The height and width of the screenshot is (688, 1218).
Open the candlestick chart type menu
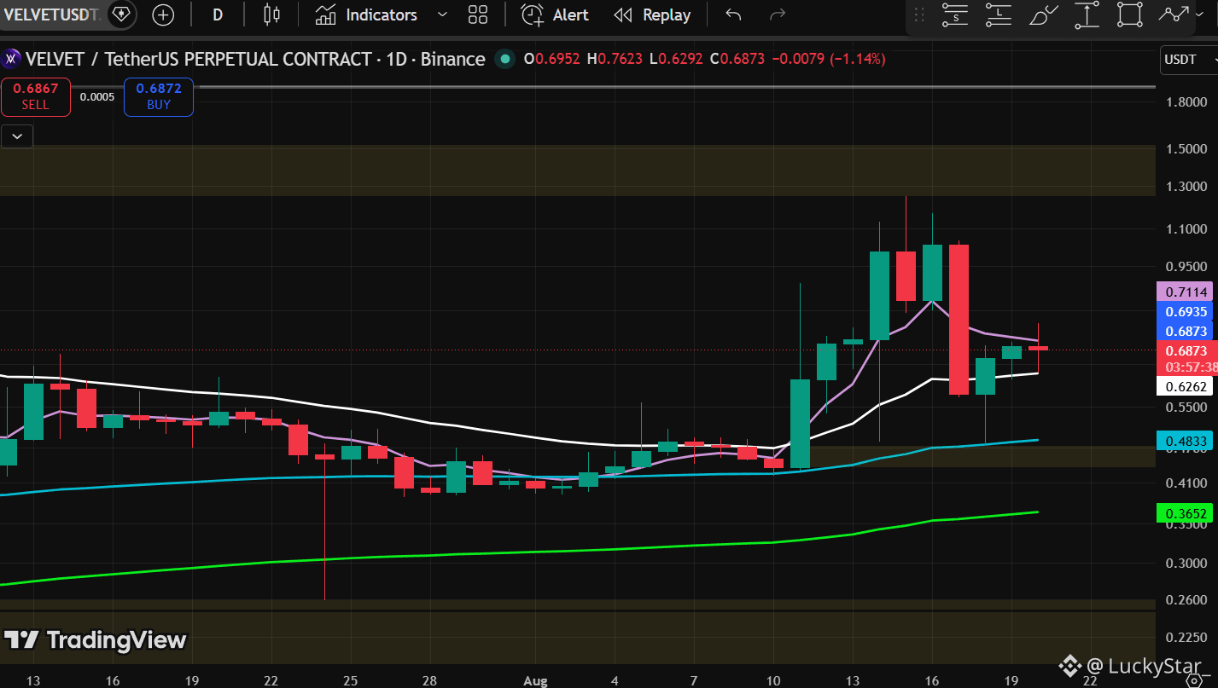[x=271, y=14]
